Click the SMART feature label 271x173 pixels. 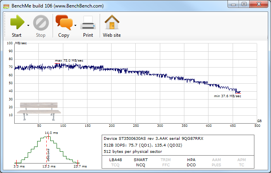tap(141, 160)
